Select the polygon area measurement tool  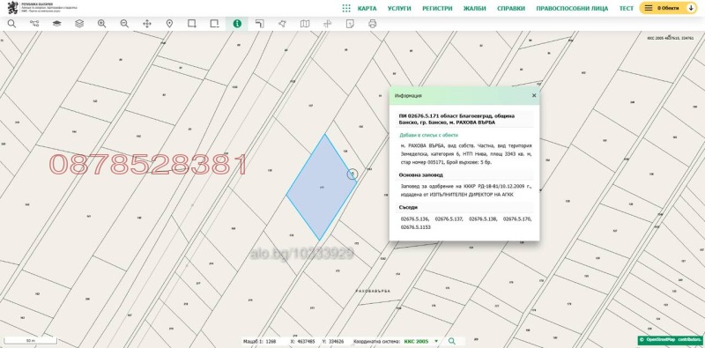pyautogui.click(x=282, y=24)
